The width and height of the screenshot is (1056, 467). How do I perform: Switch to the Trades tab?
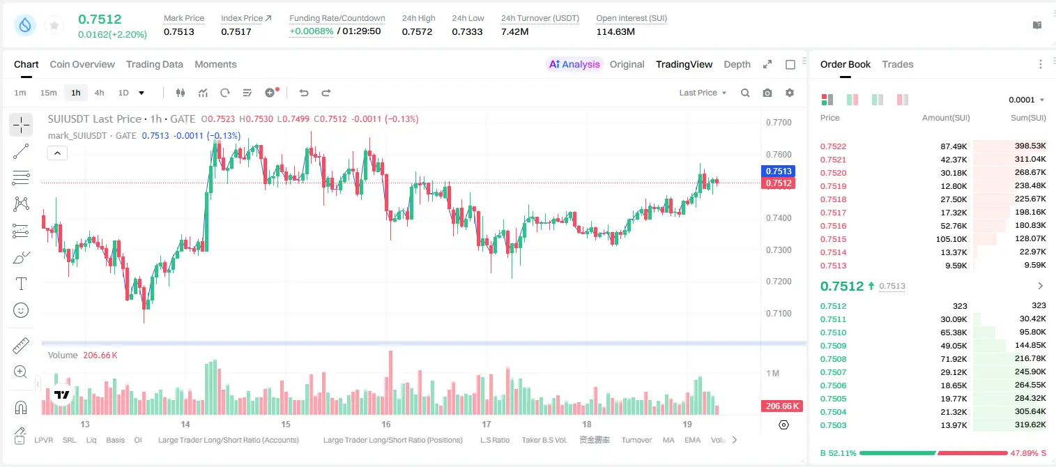pyautogui.click(x=897, y=64)
